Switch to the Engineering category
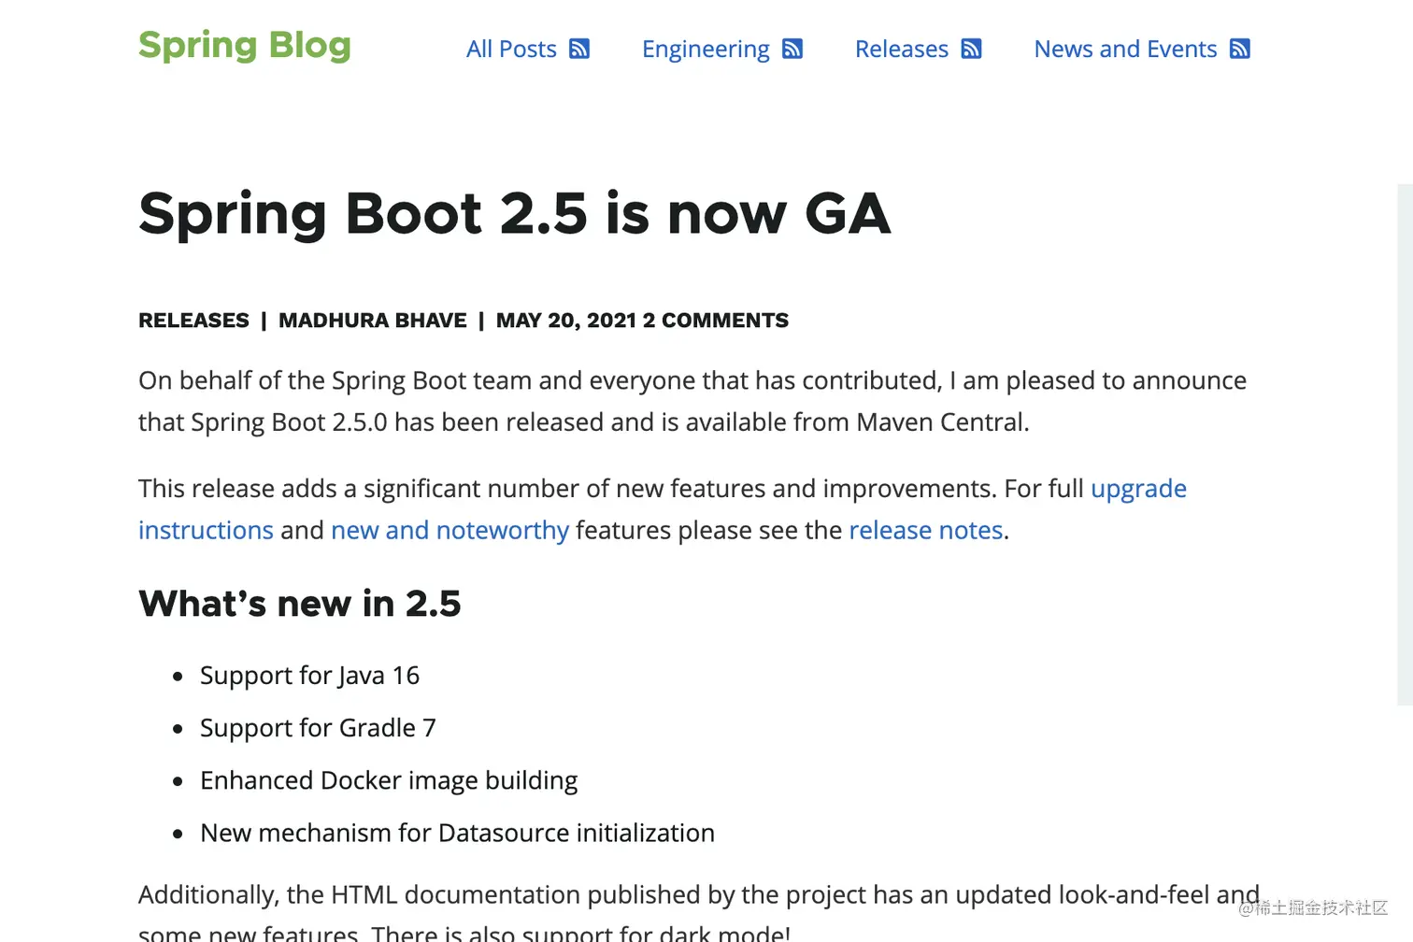The image size is (1413, 942). 706,49
